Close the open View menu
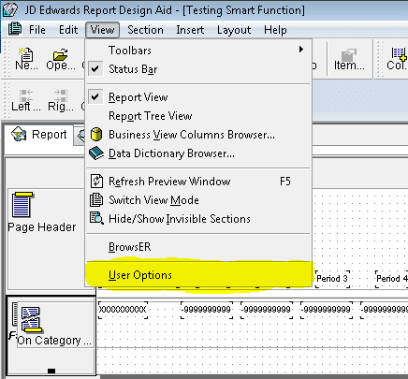The width and height of the screenshot is (408, 379). [102, 30]
